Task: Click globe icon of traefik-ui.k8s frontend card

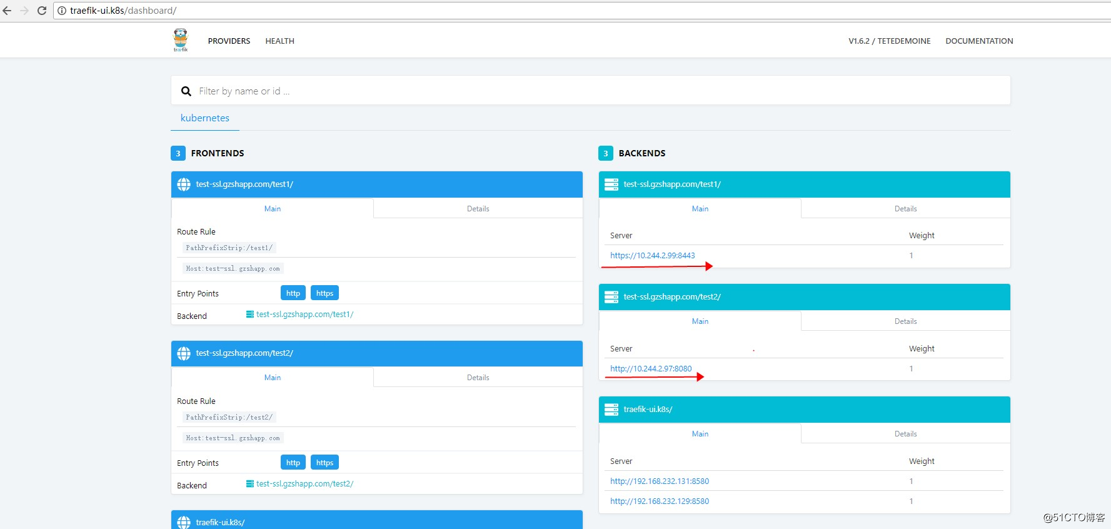Action: pyautogui.click(x=184, y=522)
